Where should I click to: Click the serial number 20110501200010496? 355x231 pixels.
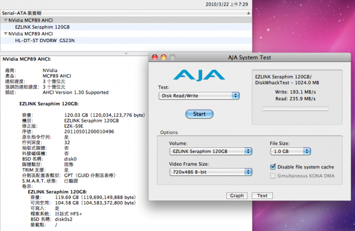[89, 131]
